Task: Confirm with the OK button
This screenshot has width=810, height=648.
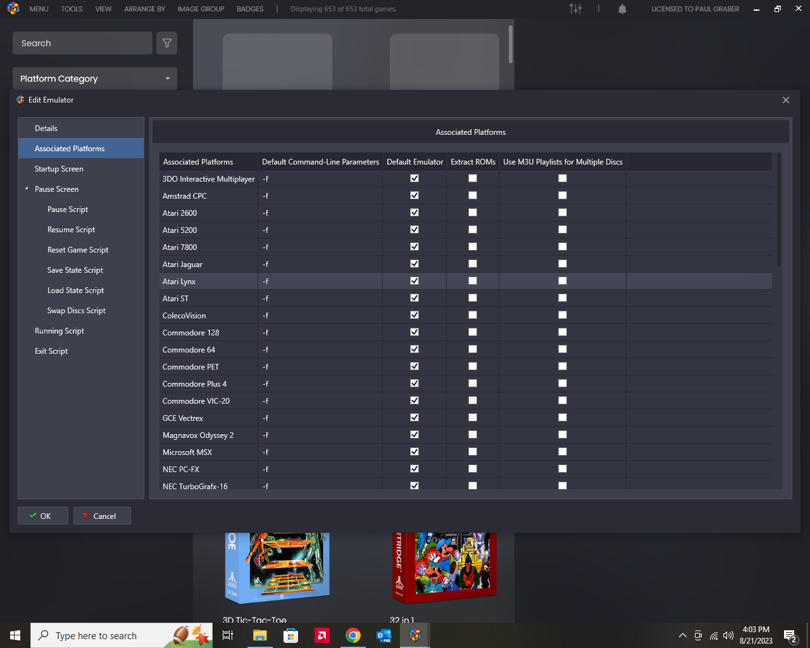Action: (x=43, y=516)
